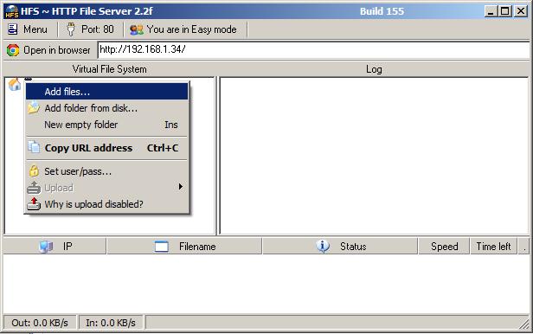Click the folder icon beside 'Add folder from disk'
The height and width of the screenshot is (334, 533).
[x=34, y=107]
